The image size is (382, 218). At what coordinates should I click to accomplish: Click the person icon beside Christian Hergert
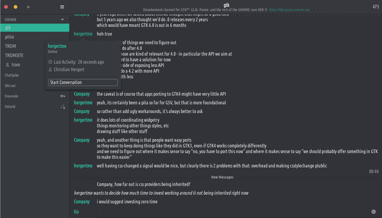[x=50, y=69]
